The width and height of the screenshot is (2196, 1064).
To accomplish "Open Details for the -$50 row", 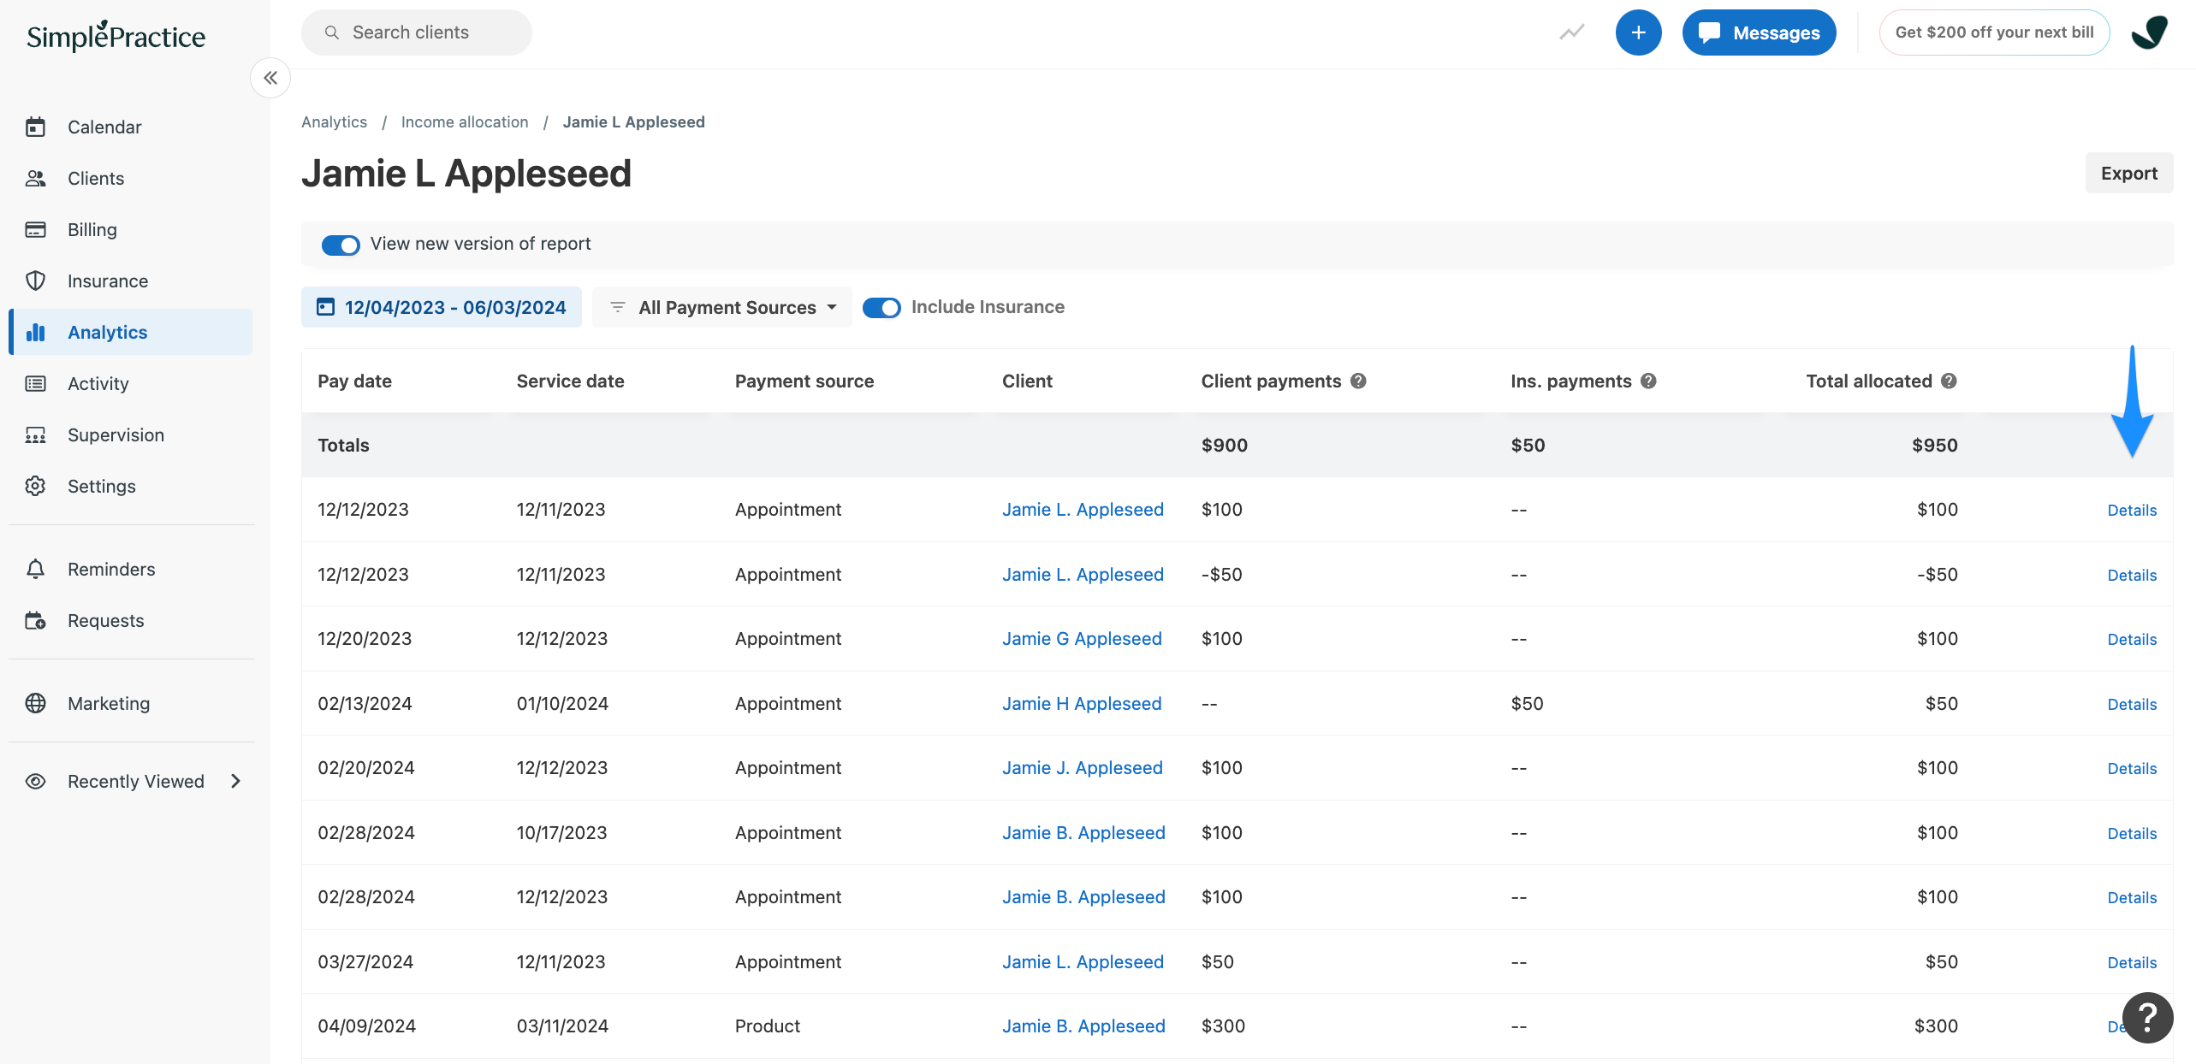I will pos(2132,575).
